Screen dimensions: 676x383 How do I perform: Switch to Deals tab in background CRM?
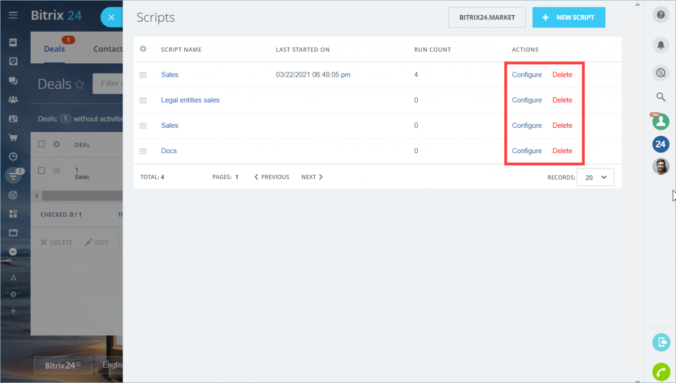click(x=54, y=49)
